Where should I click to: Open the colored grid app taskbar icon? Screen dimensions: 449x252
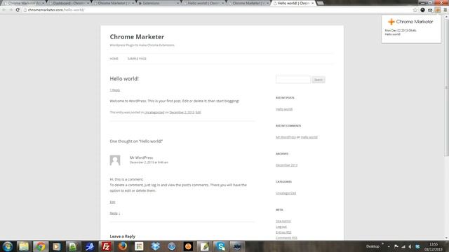[139, 246]
